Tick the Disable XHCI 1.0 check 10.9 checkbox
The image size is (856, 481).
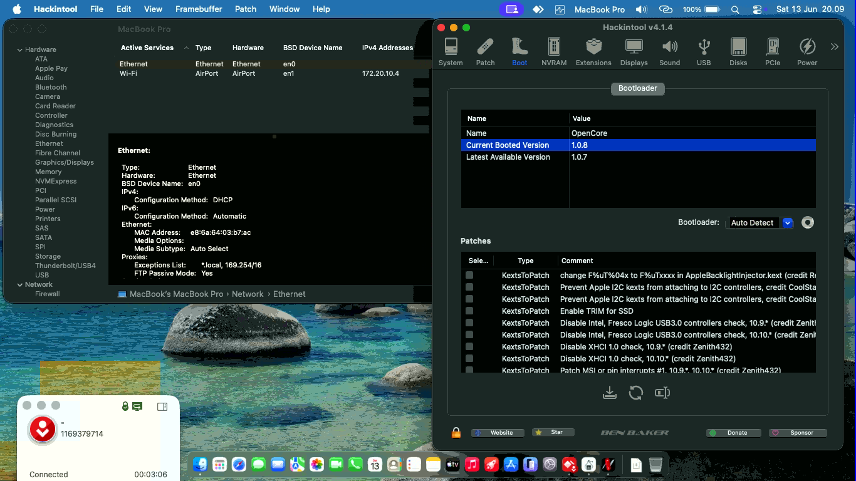click(x=469, y=346)
